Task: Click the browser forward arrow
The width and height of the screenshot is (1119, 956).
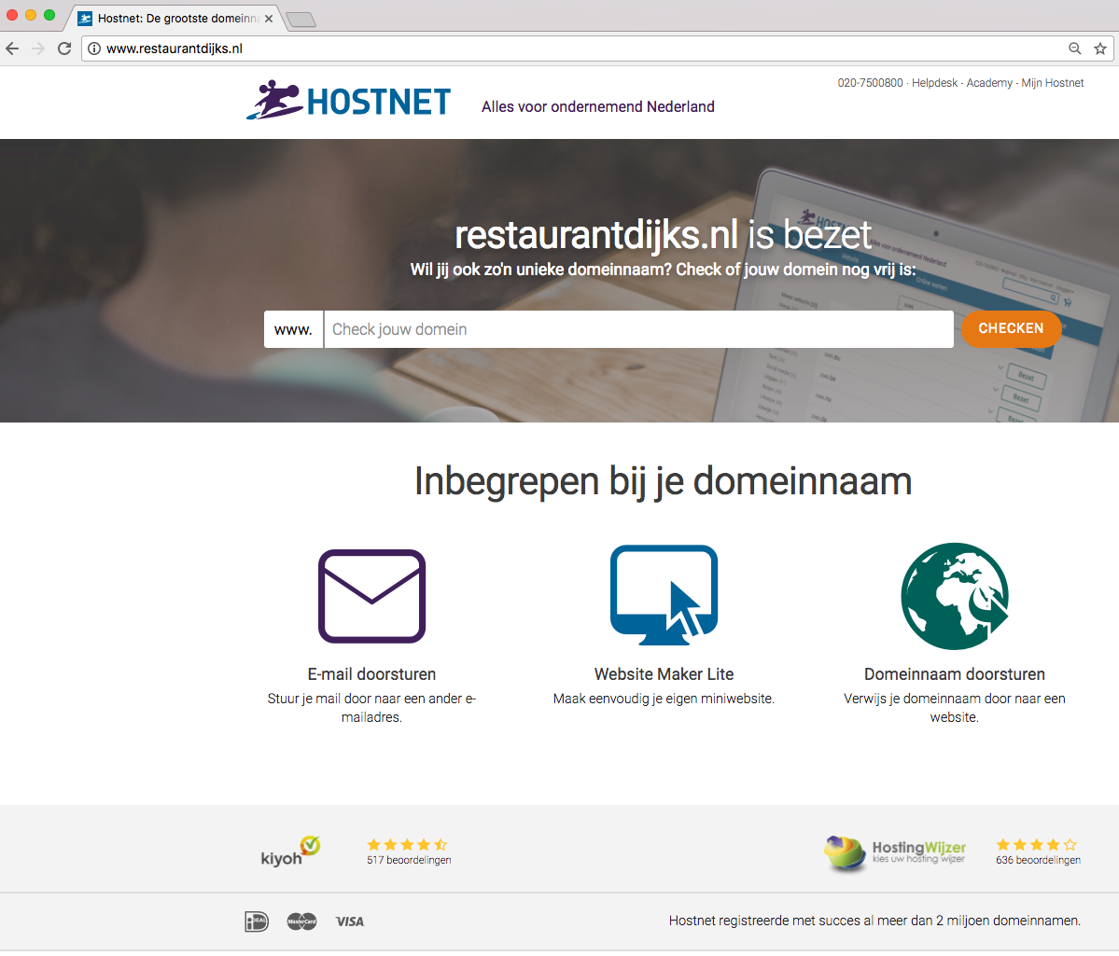Action: point(38,48)
